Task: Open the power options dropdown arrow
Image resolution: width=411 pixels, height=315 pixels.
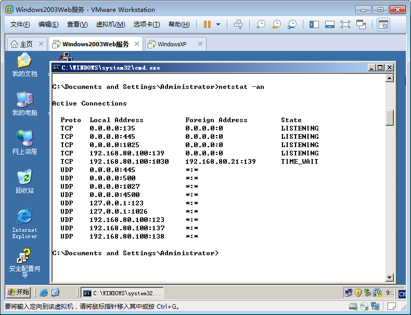Action: [x=219, y=24]
